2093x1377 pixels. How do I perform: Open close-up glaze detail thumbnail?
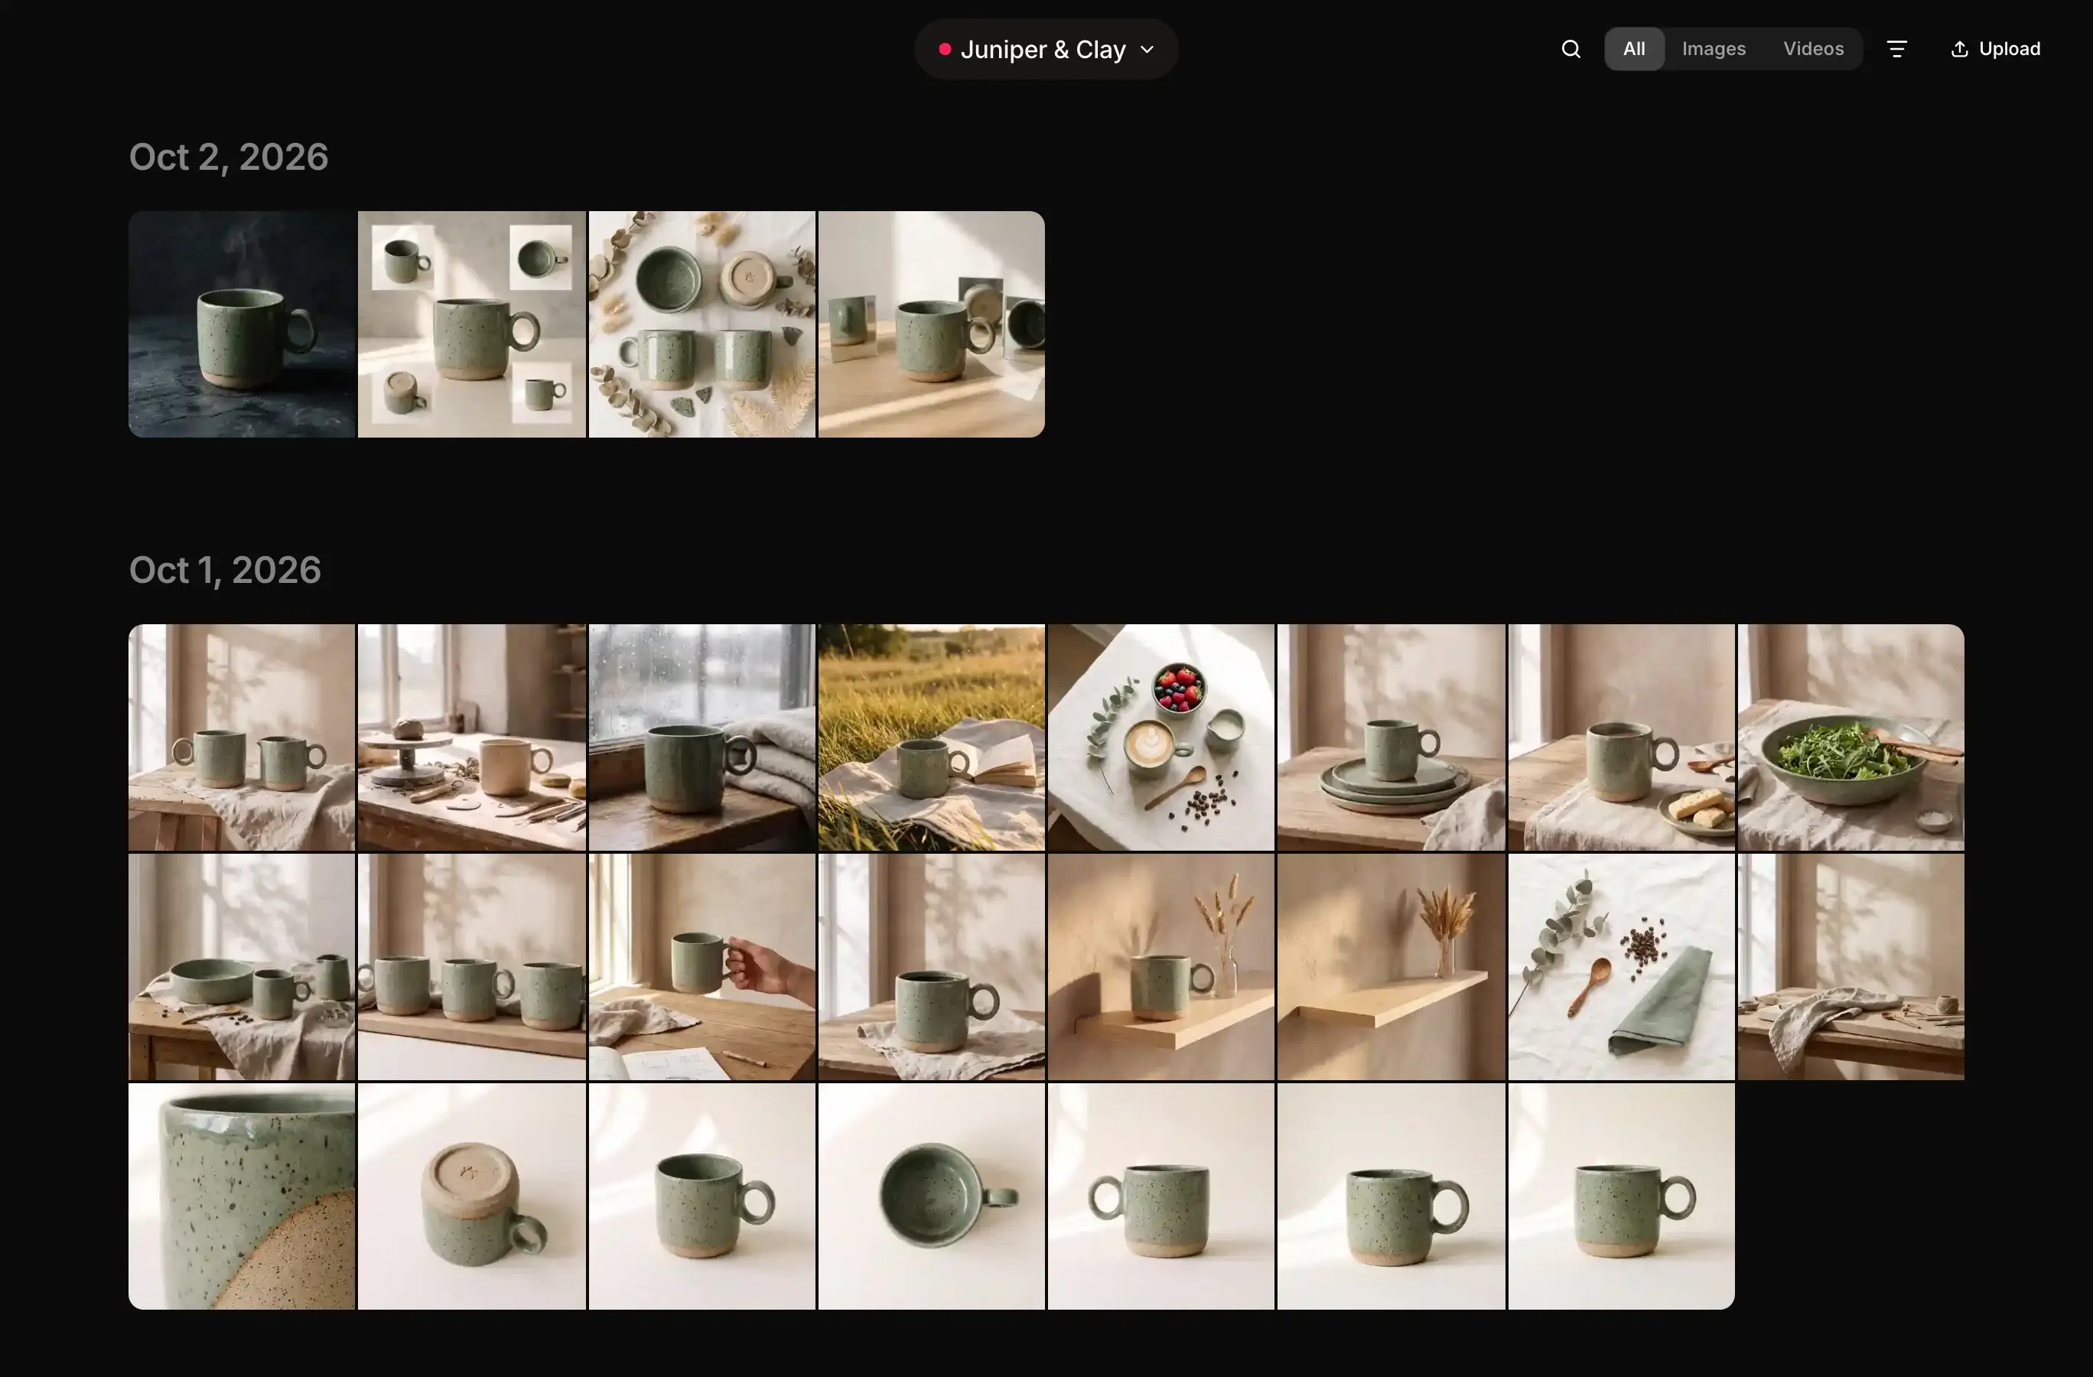click(x=242, y=1196)
